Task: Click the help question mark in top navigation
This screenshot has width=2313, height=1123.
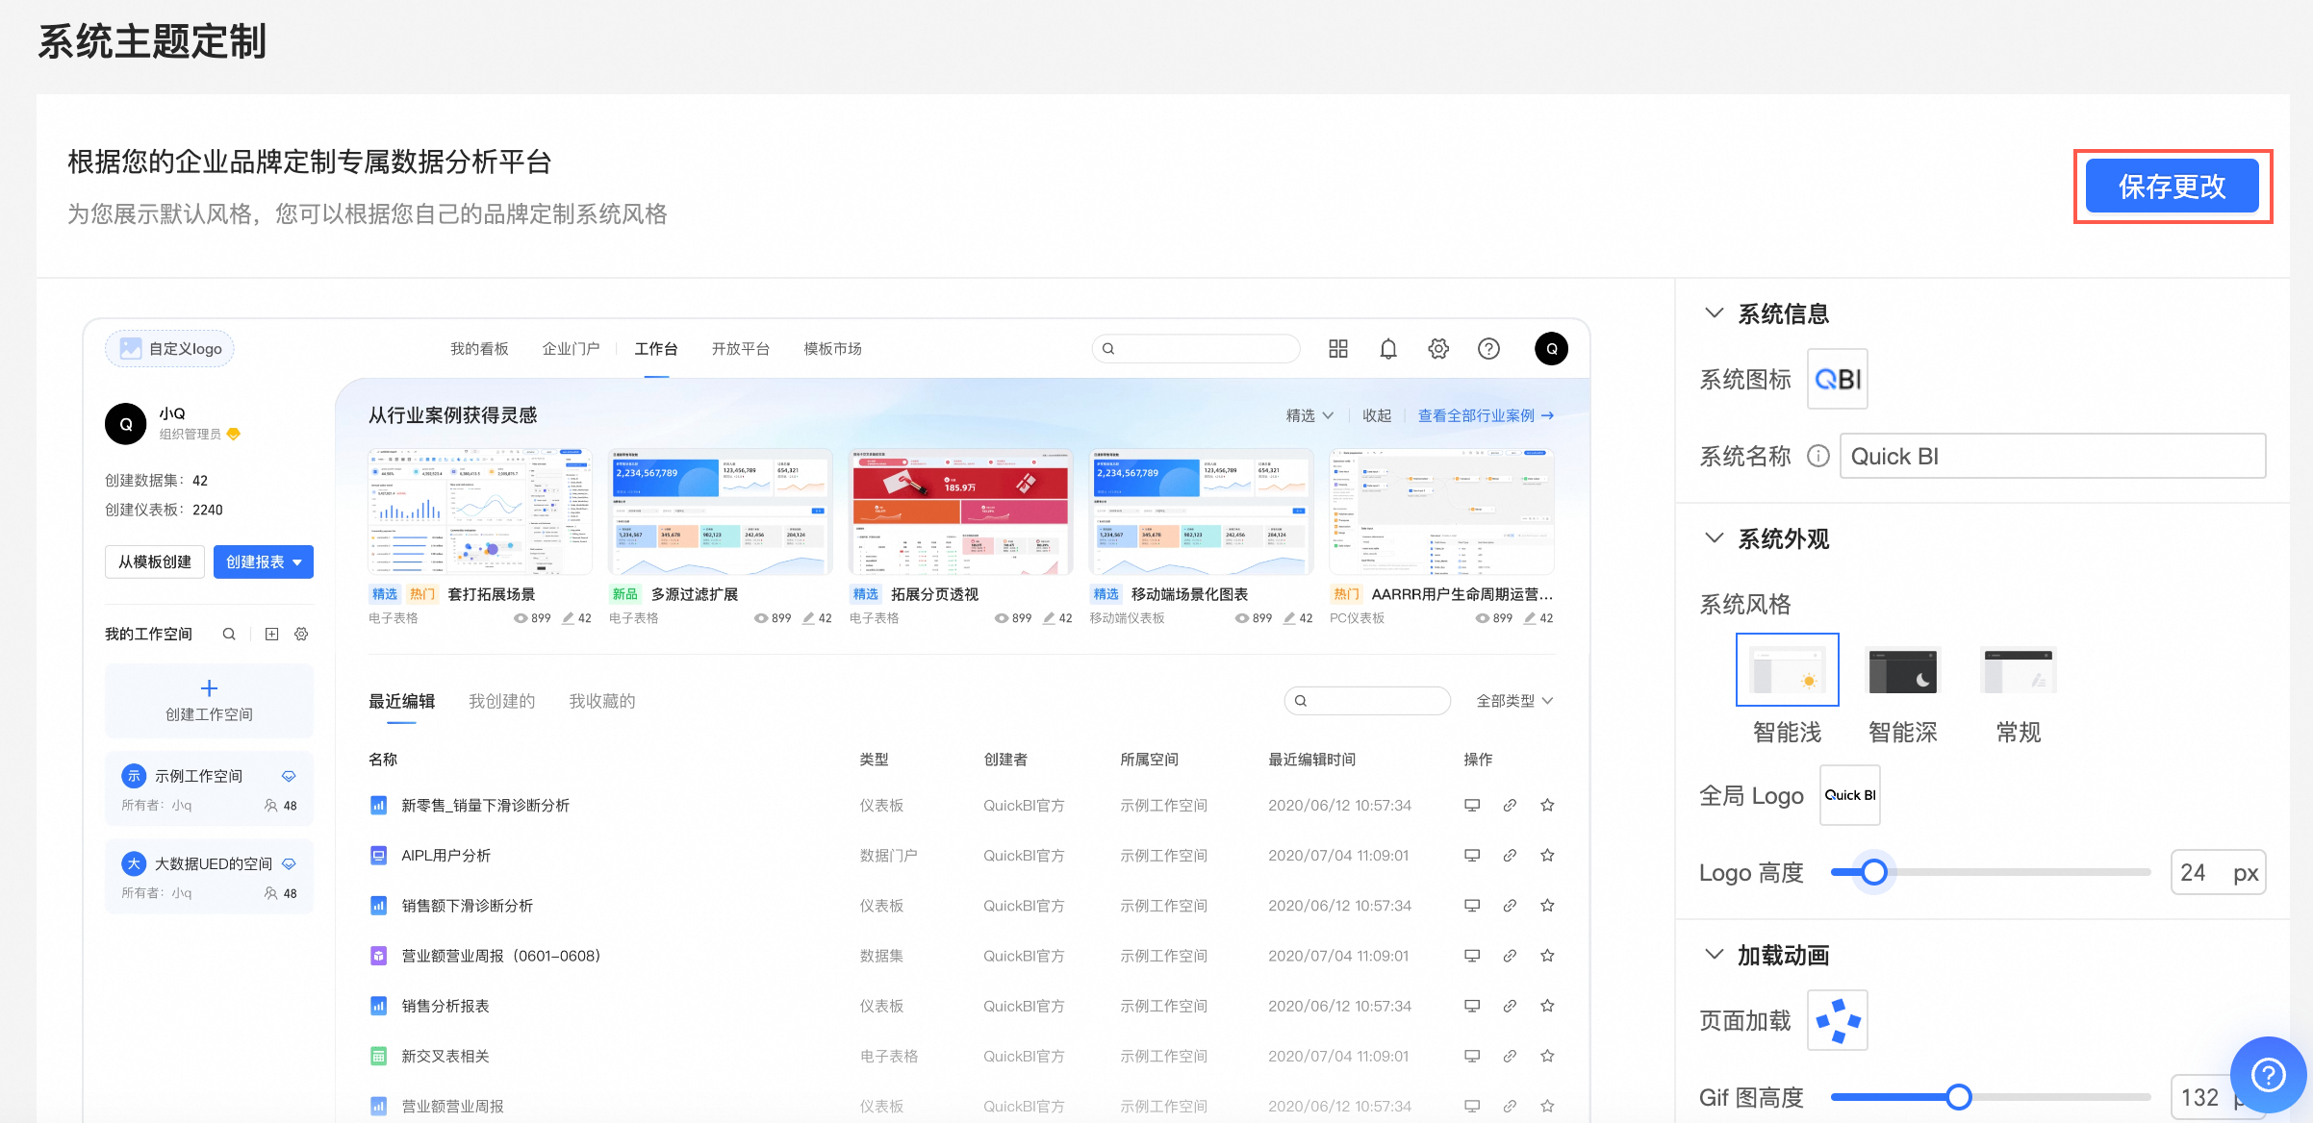Action: pos(1488,349)
